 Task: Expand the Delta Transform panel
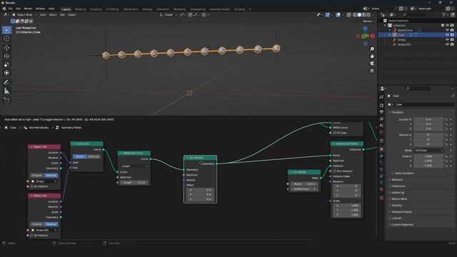click(403, 173)
